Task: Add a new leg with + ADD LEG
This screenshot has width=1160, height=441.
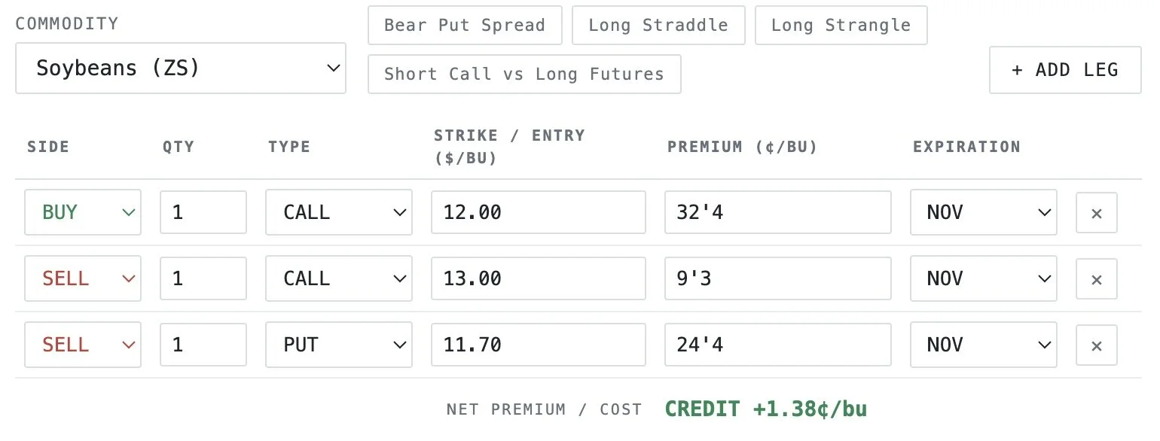Action: point(1065,70)
